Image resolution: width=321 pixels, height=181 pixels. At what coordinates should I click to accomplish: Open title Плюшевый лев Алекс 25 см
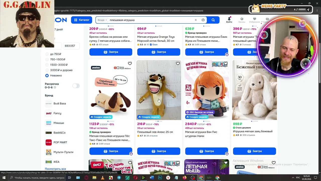(x=155, y=132)
